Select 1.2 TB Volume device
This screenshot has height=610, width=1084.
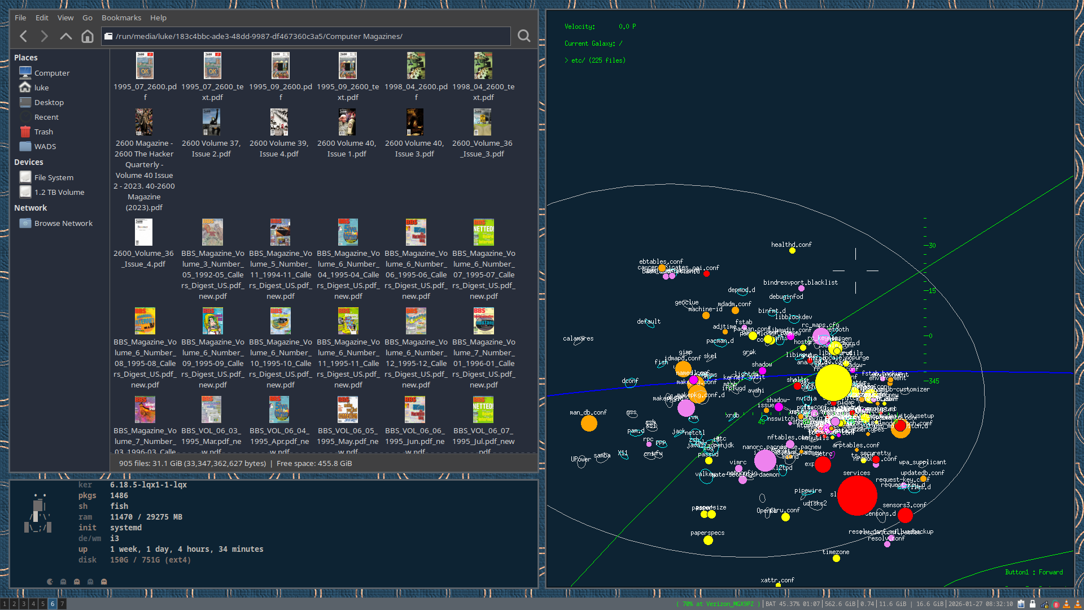[x=59, y=192]
